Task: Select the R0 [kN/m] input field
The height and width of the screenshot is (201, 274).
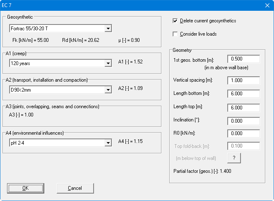Action: coord(243,134)
